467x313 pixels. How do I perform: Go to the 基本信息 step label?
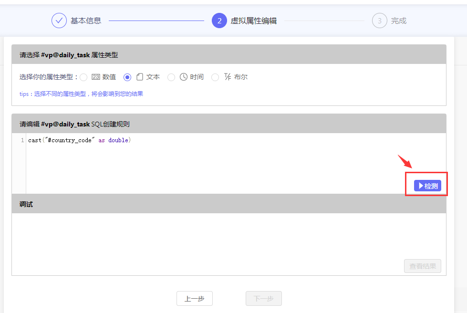tap(86, 21)
